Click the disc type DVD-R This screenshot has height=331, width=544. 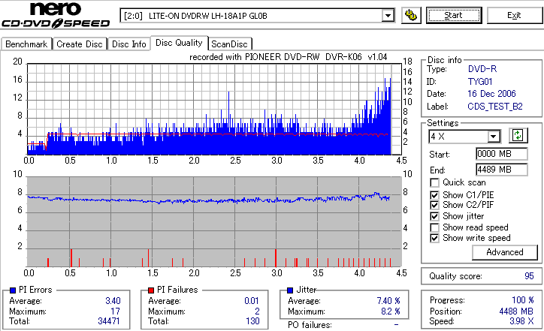(482, 69)
